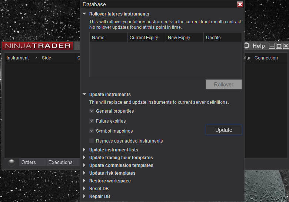Close the NinjaTrader window
This screenshot has width=289, height=202.
click(x=286, y=46)
